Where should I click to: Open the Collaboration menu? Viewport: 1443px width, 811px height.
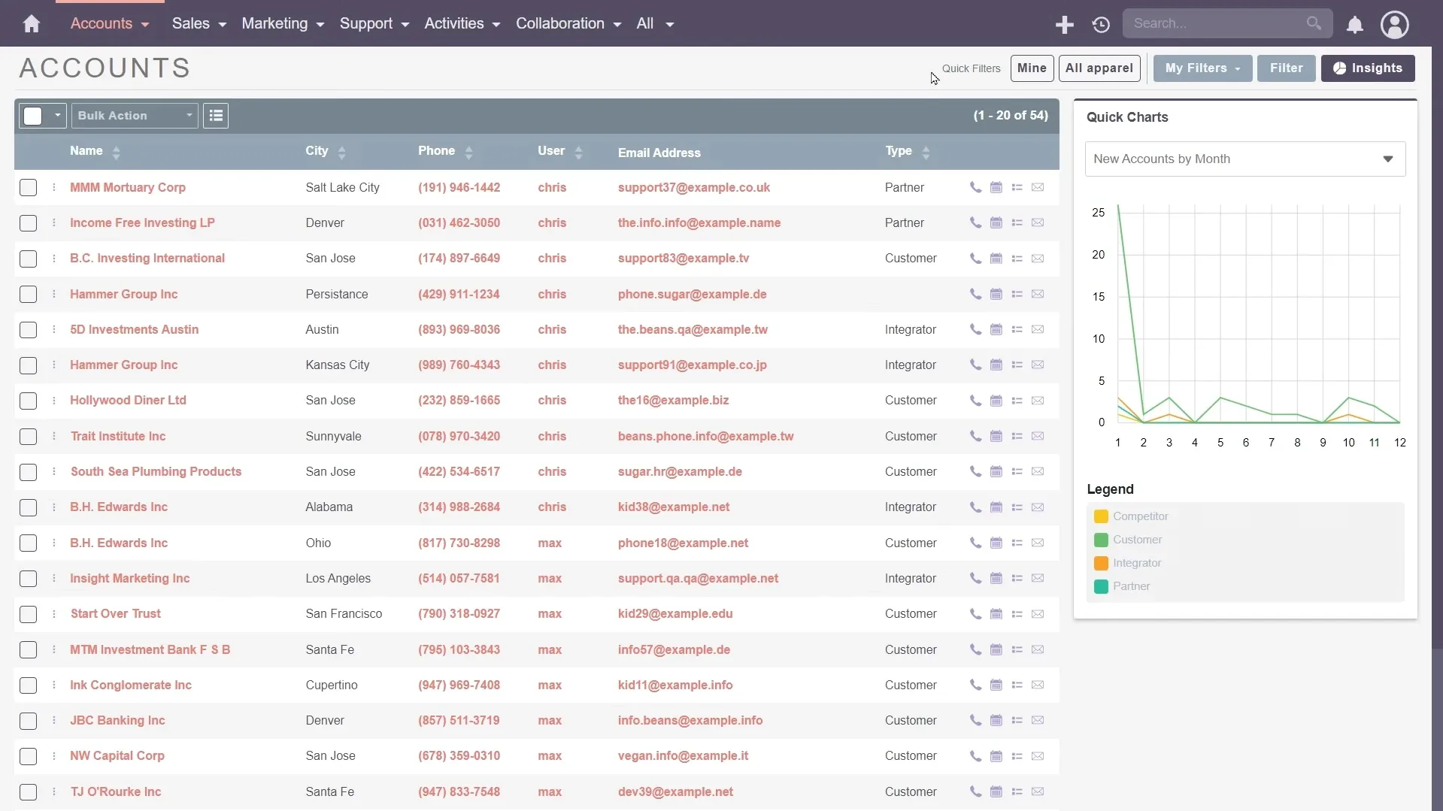coord(568,24)
